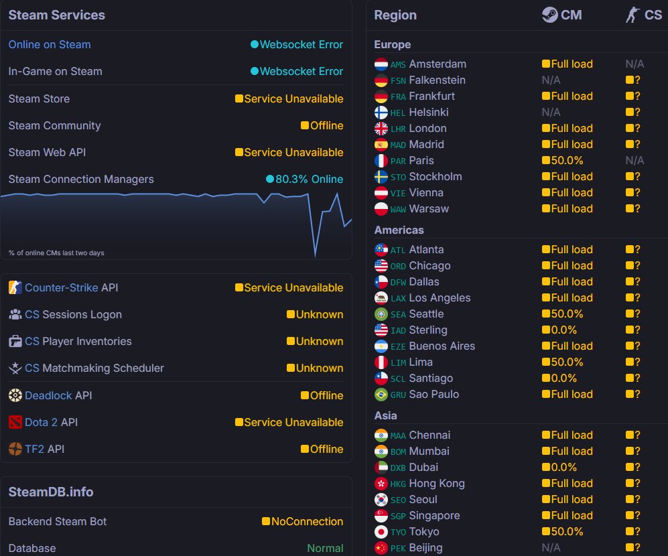Click the Dota 2 red icon
This screenshot has height=556, width=668.
[x=15, y=422]
